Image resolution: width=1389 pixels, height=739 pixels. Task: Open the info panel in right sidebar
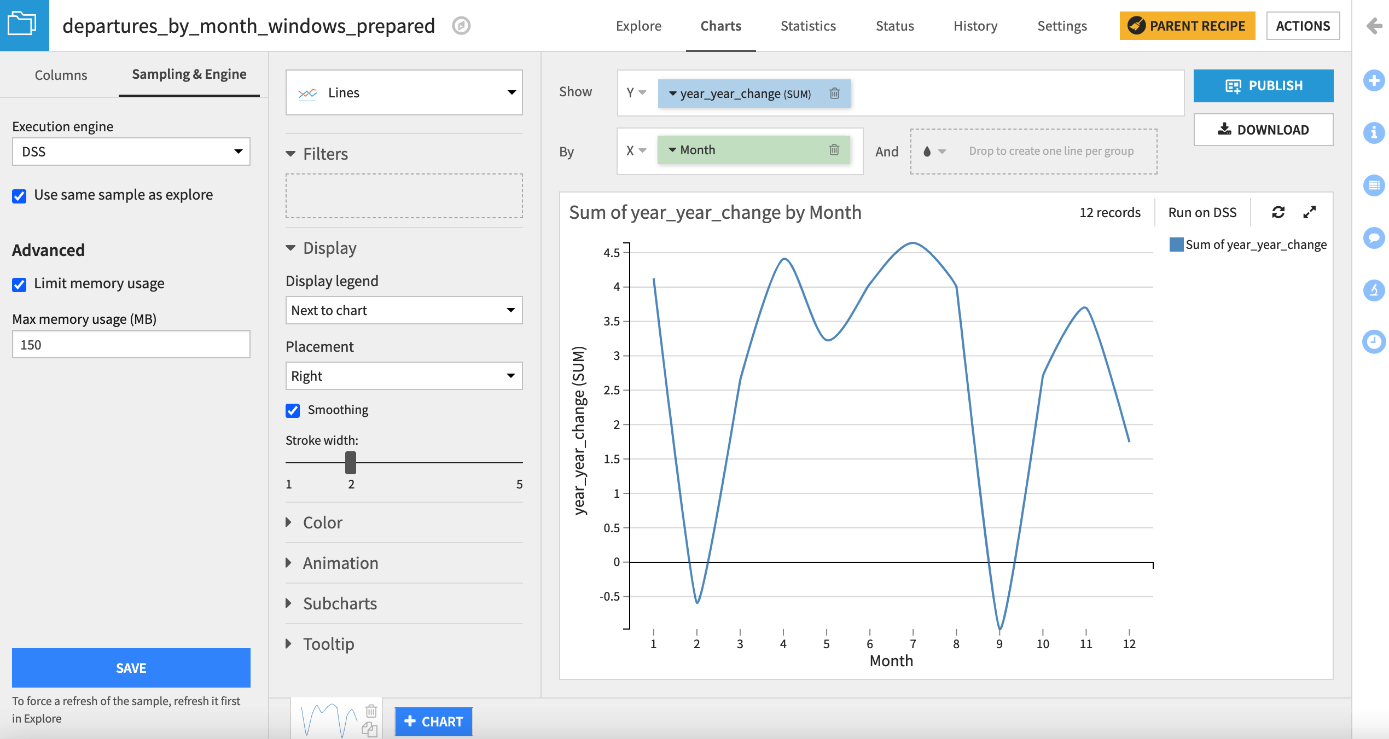[1375, 133]
